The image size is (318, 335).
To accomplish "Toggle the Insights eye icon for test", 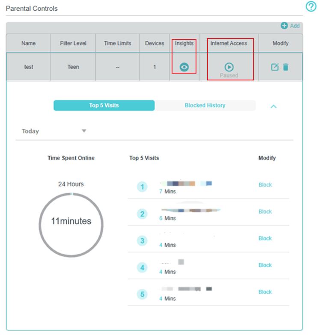I will (x=184, y=67).
